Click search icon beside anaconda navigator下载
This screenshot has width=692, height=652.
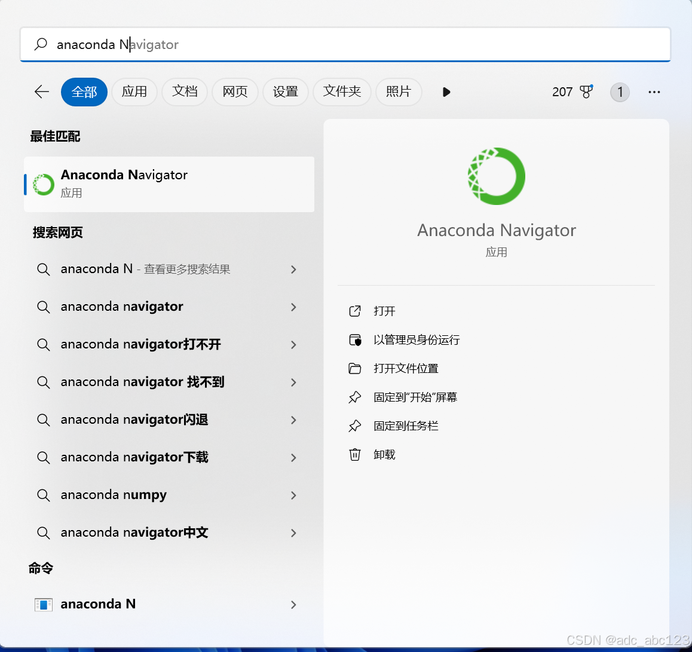[x=43, y=457]
